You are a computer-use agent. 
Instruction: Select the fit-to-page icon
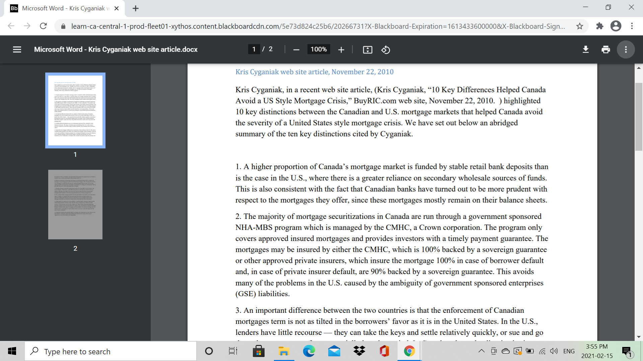[x=368, y=49]
